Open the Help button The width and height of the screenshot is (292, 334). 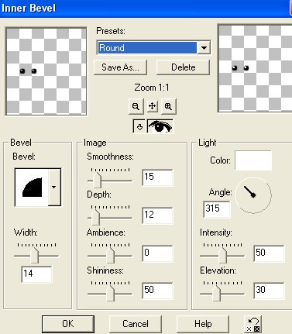point(203,324)
